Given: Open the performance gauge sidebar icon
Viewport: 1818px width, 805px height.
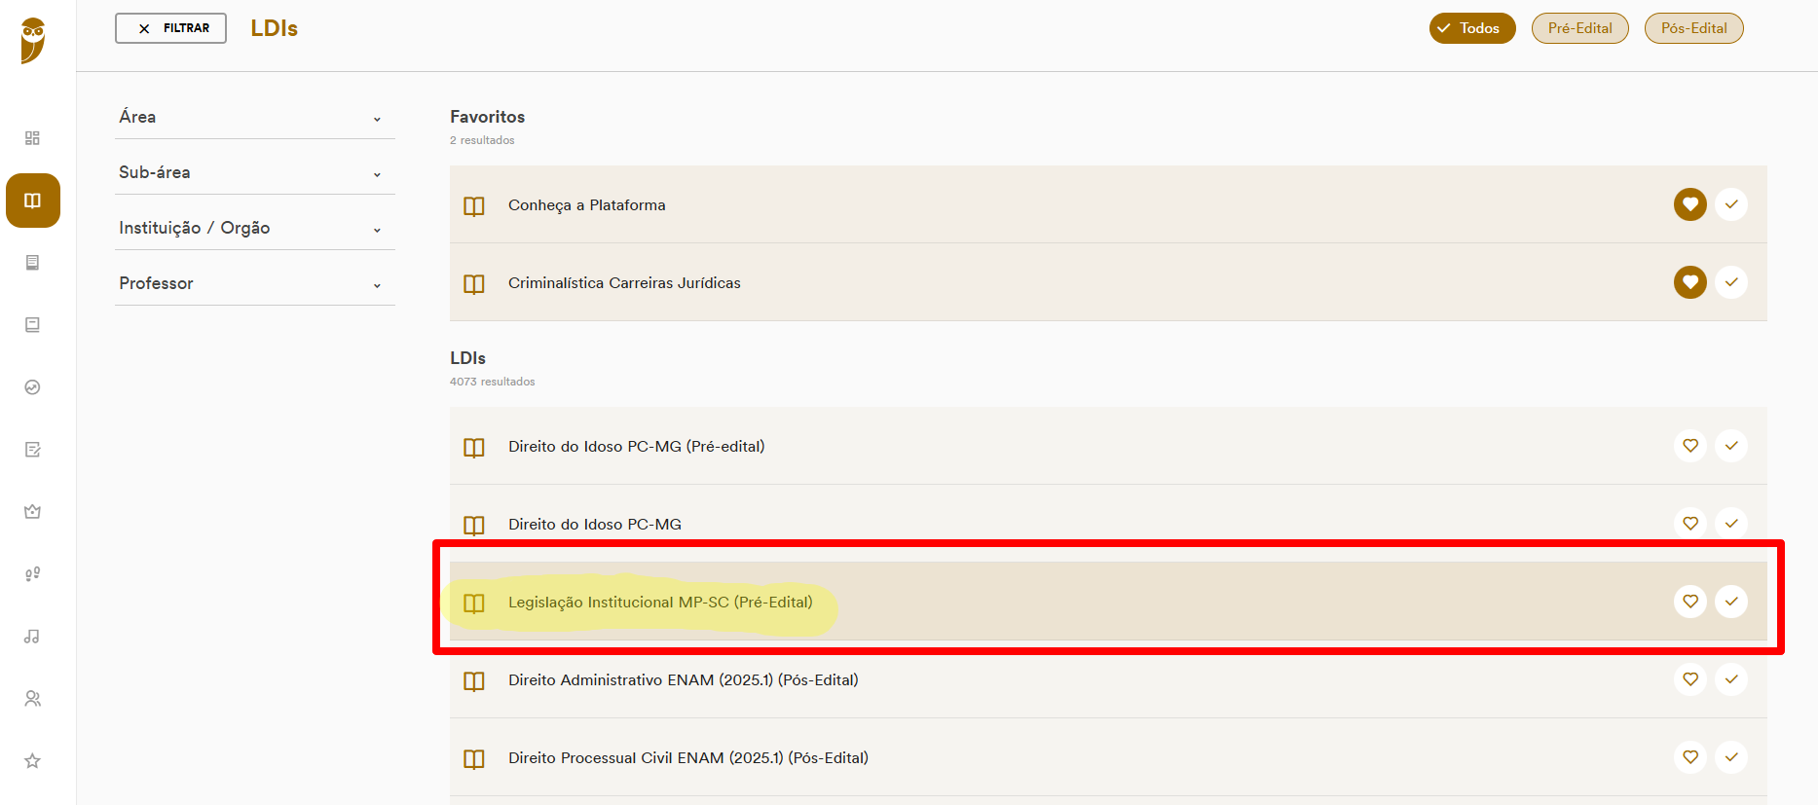Looking at the screenshot, I should 32,387.
